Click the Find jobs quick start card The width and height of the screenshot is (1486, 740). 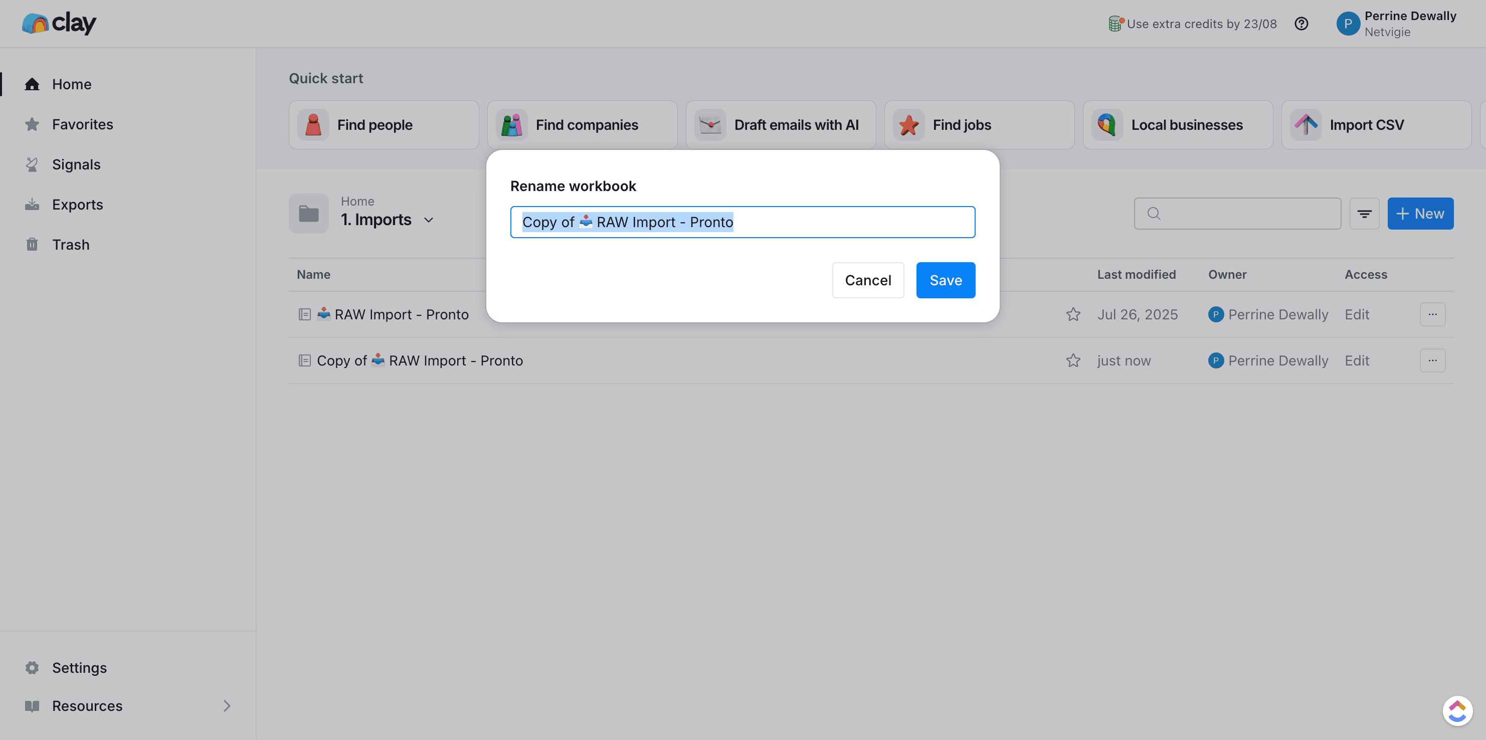point(979,124)
